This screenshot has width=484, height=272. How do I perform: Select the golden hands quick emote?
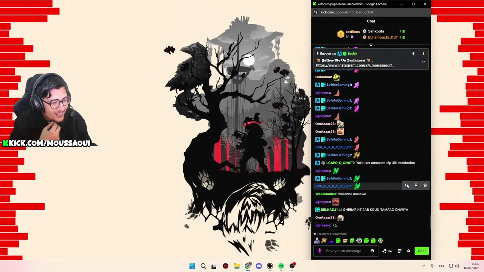[324, 241]
